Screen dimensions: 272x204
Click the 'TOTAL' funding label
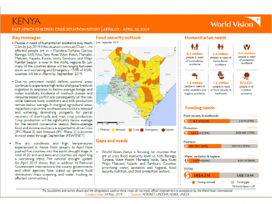point(189,169)
